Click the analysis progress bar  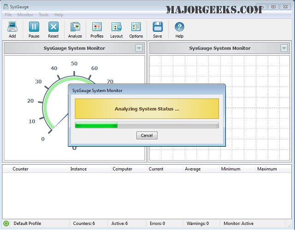point(147,125)
